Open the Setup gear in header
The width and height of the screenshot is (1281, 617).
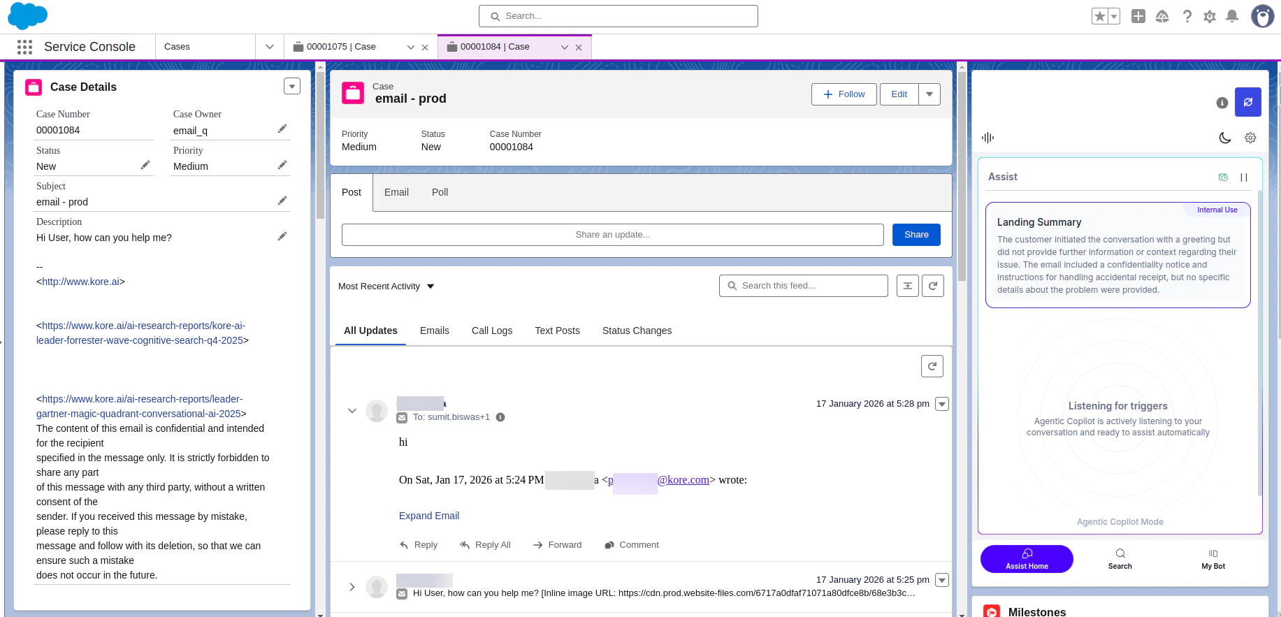[x=1210, y=16]
